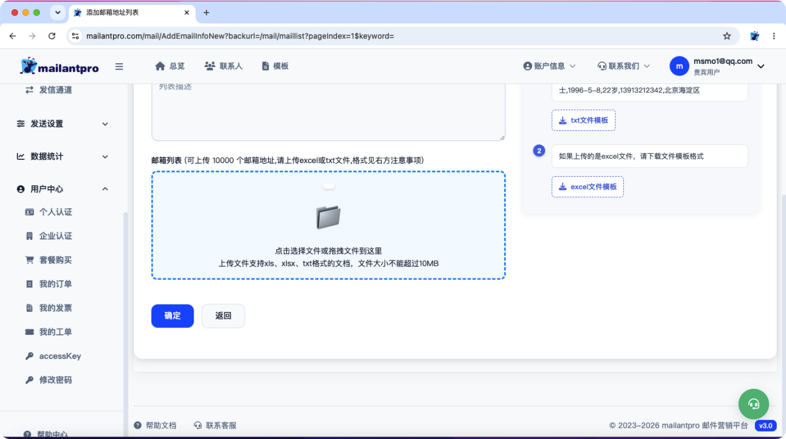Open green customer service chat button
The width and height of the screenshot is (786, 439).
pyautogui.click(x=754, y=404)
